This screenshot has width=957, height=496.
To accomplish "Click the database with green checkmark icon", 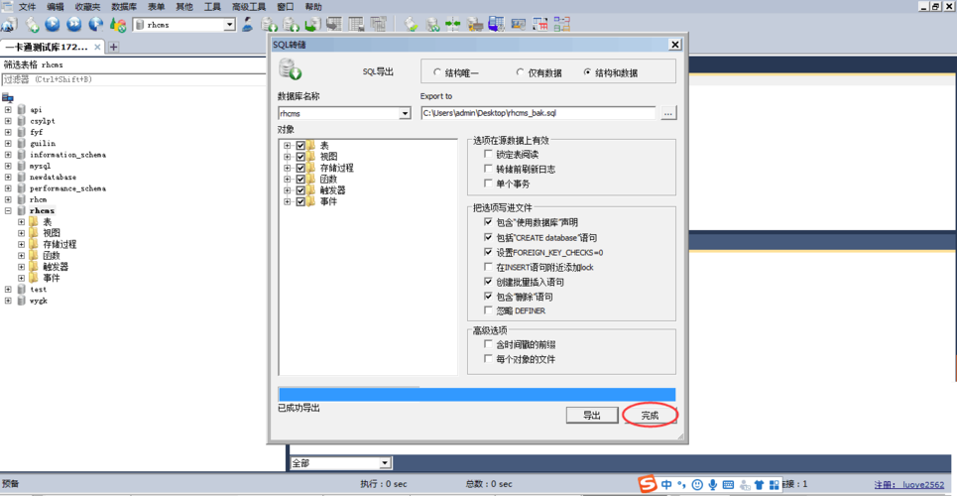I will [x=411, y=25].
